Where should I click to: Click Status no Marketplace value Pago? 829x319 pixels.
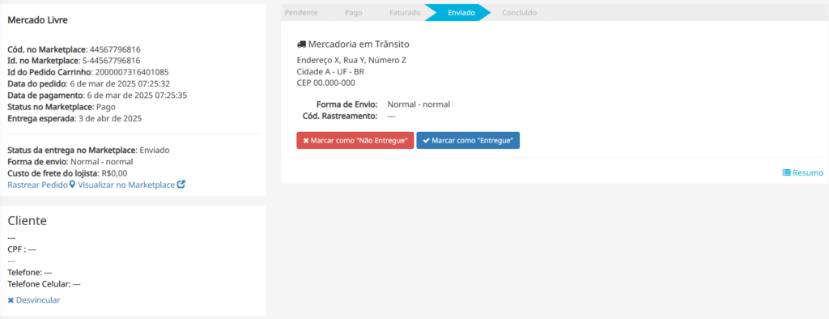(x=106, y=107)
